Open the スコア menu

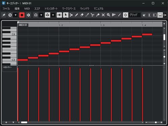pos(37,9)
